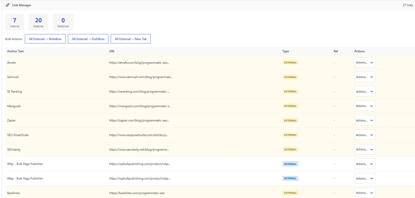Click the seopowersuite.com/articles URL cell

[139, 135]
